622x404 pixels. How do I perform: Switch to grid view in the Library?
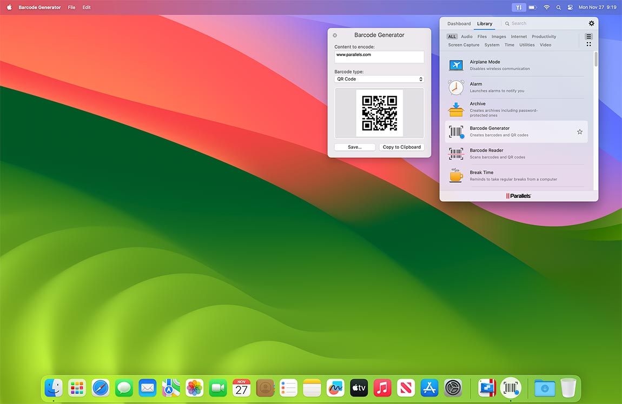588,43
